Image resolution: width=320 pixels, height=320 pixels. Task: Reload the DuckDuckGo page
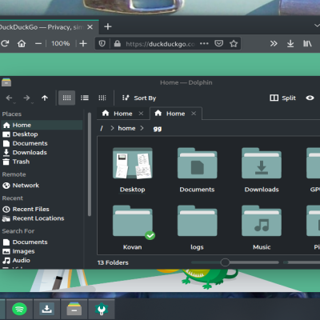coord(5,43)
